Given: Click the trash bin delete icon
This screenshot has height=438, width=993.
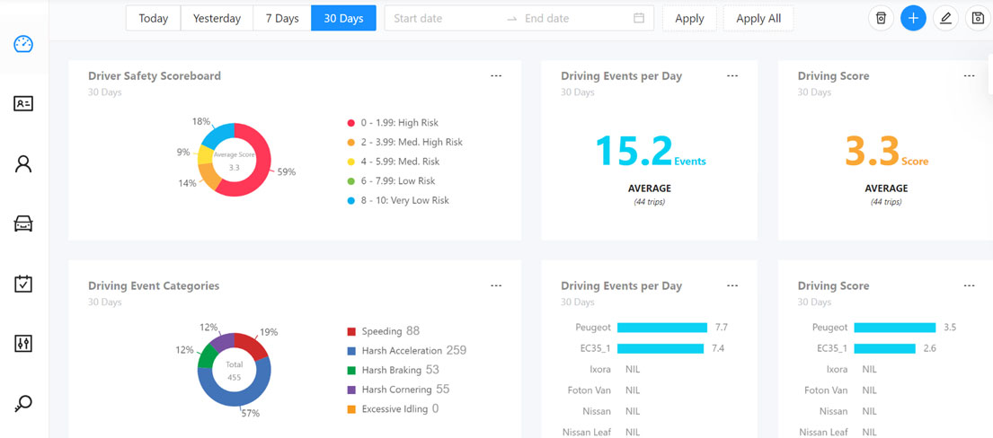Looking at the screenshot, I should (881, 18).
